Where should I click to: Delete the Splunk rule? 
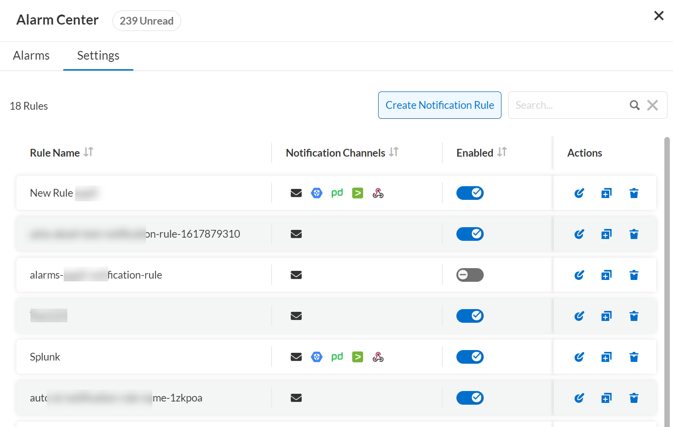pos(634,357)
